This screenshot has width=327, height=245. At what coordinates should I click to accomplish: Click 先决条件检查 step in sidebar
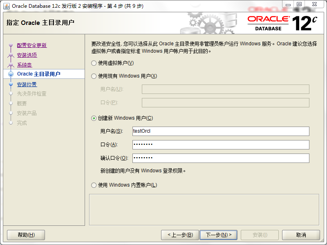(x=32, y=94)
